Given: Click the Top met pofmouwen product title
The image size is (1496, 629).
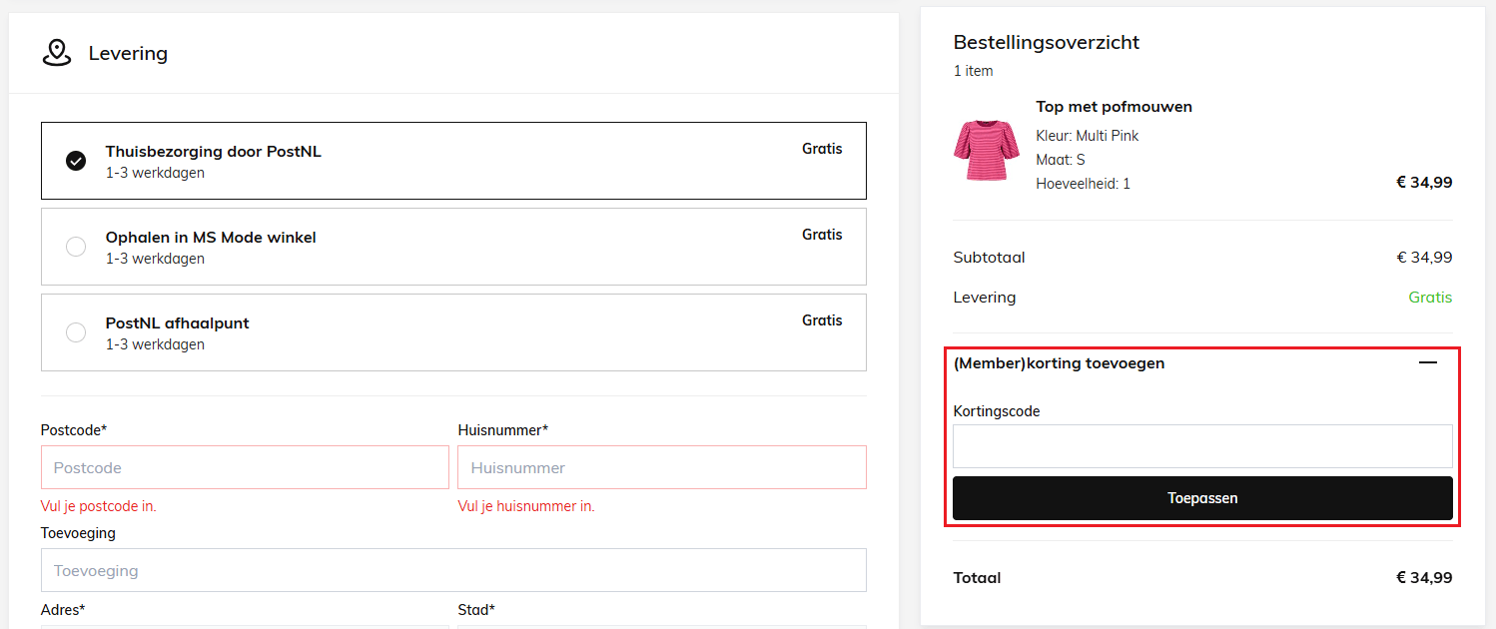Looking at the screenshot, I should (x=1114, y=107).
